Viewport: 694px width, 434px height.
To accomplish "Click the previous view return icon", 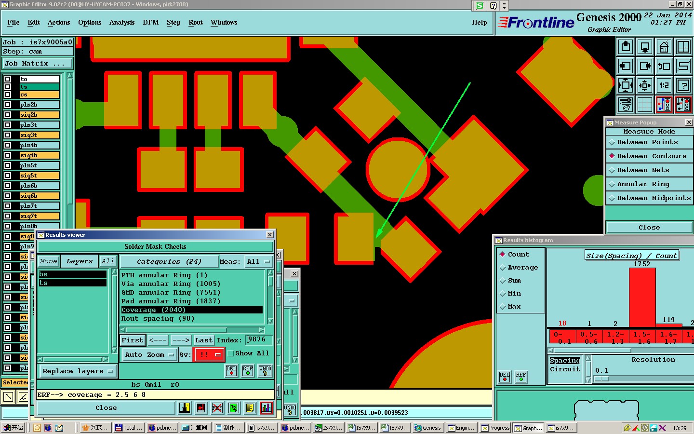I will (x=664, y=66).
